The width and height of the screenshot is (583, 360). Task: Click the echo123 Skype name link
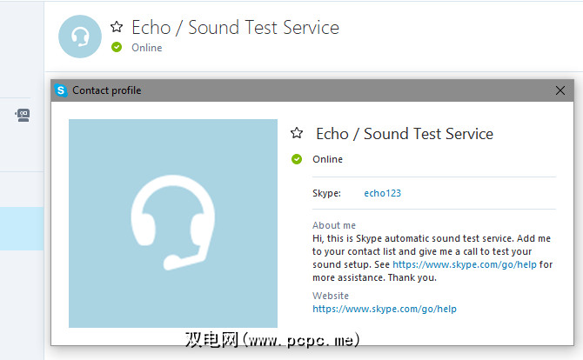[383, 193]
